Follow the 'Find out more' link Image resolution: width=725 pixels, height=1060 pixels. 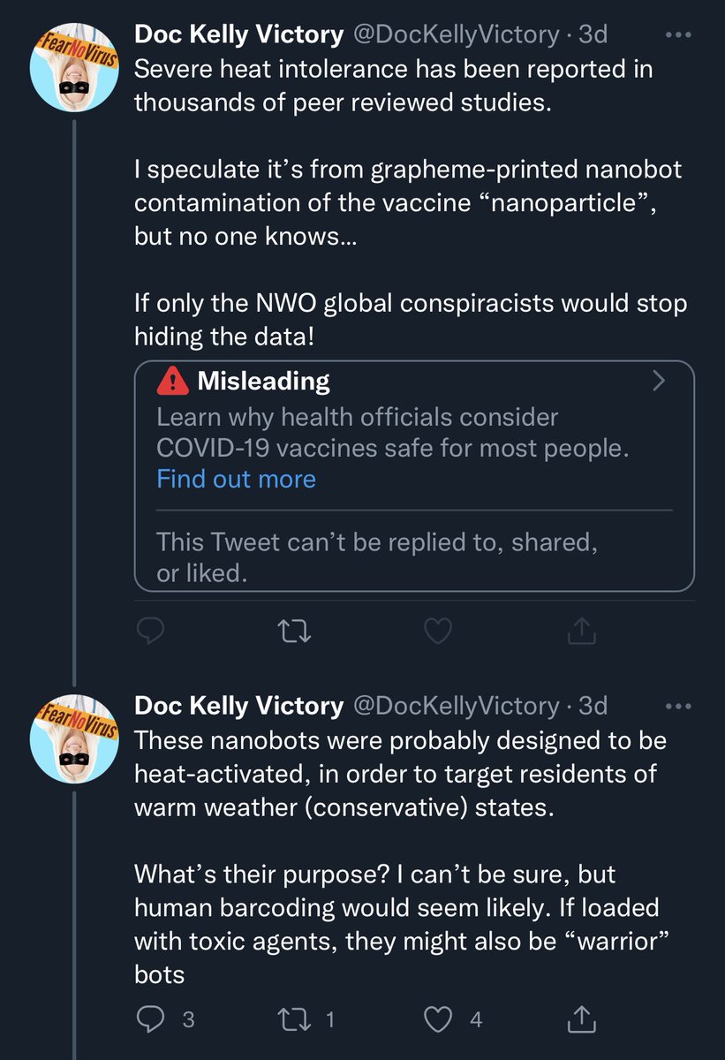(x=236, y=479)
